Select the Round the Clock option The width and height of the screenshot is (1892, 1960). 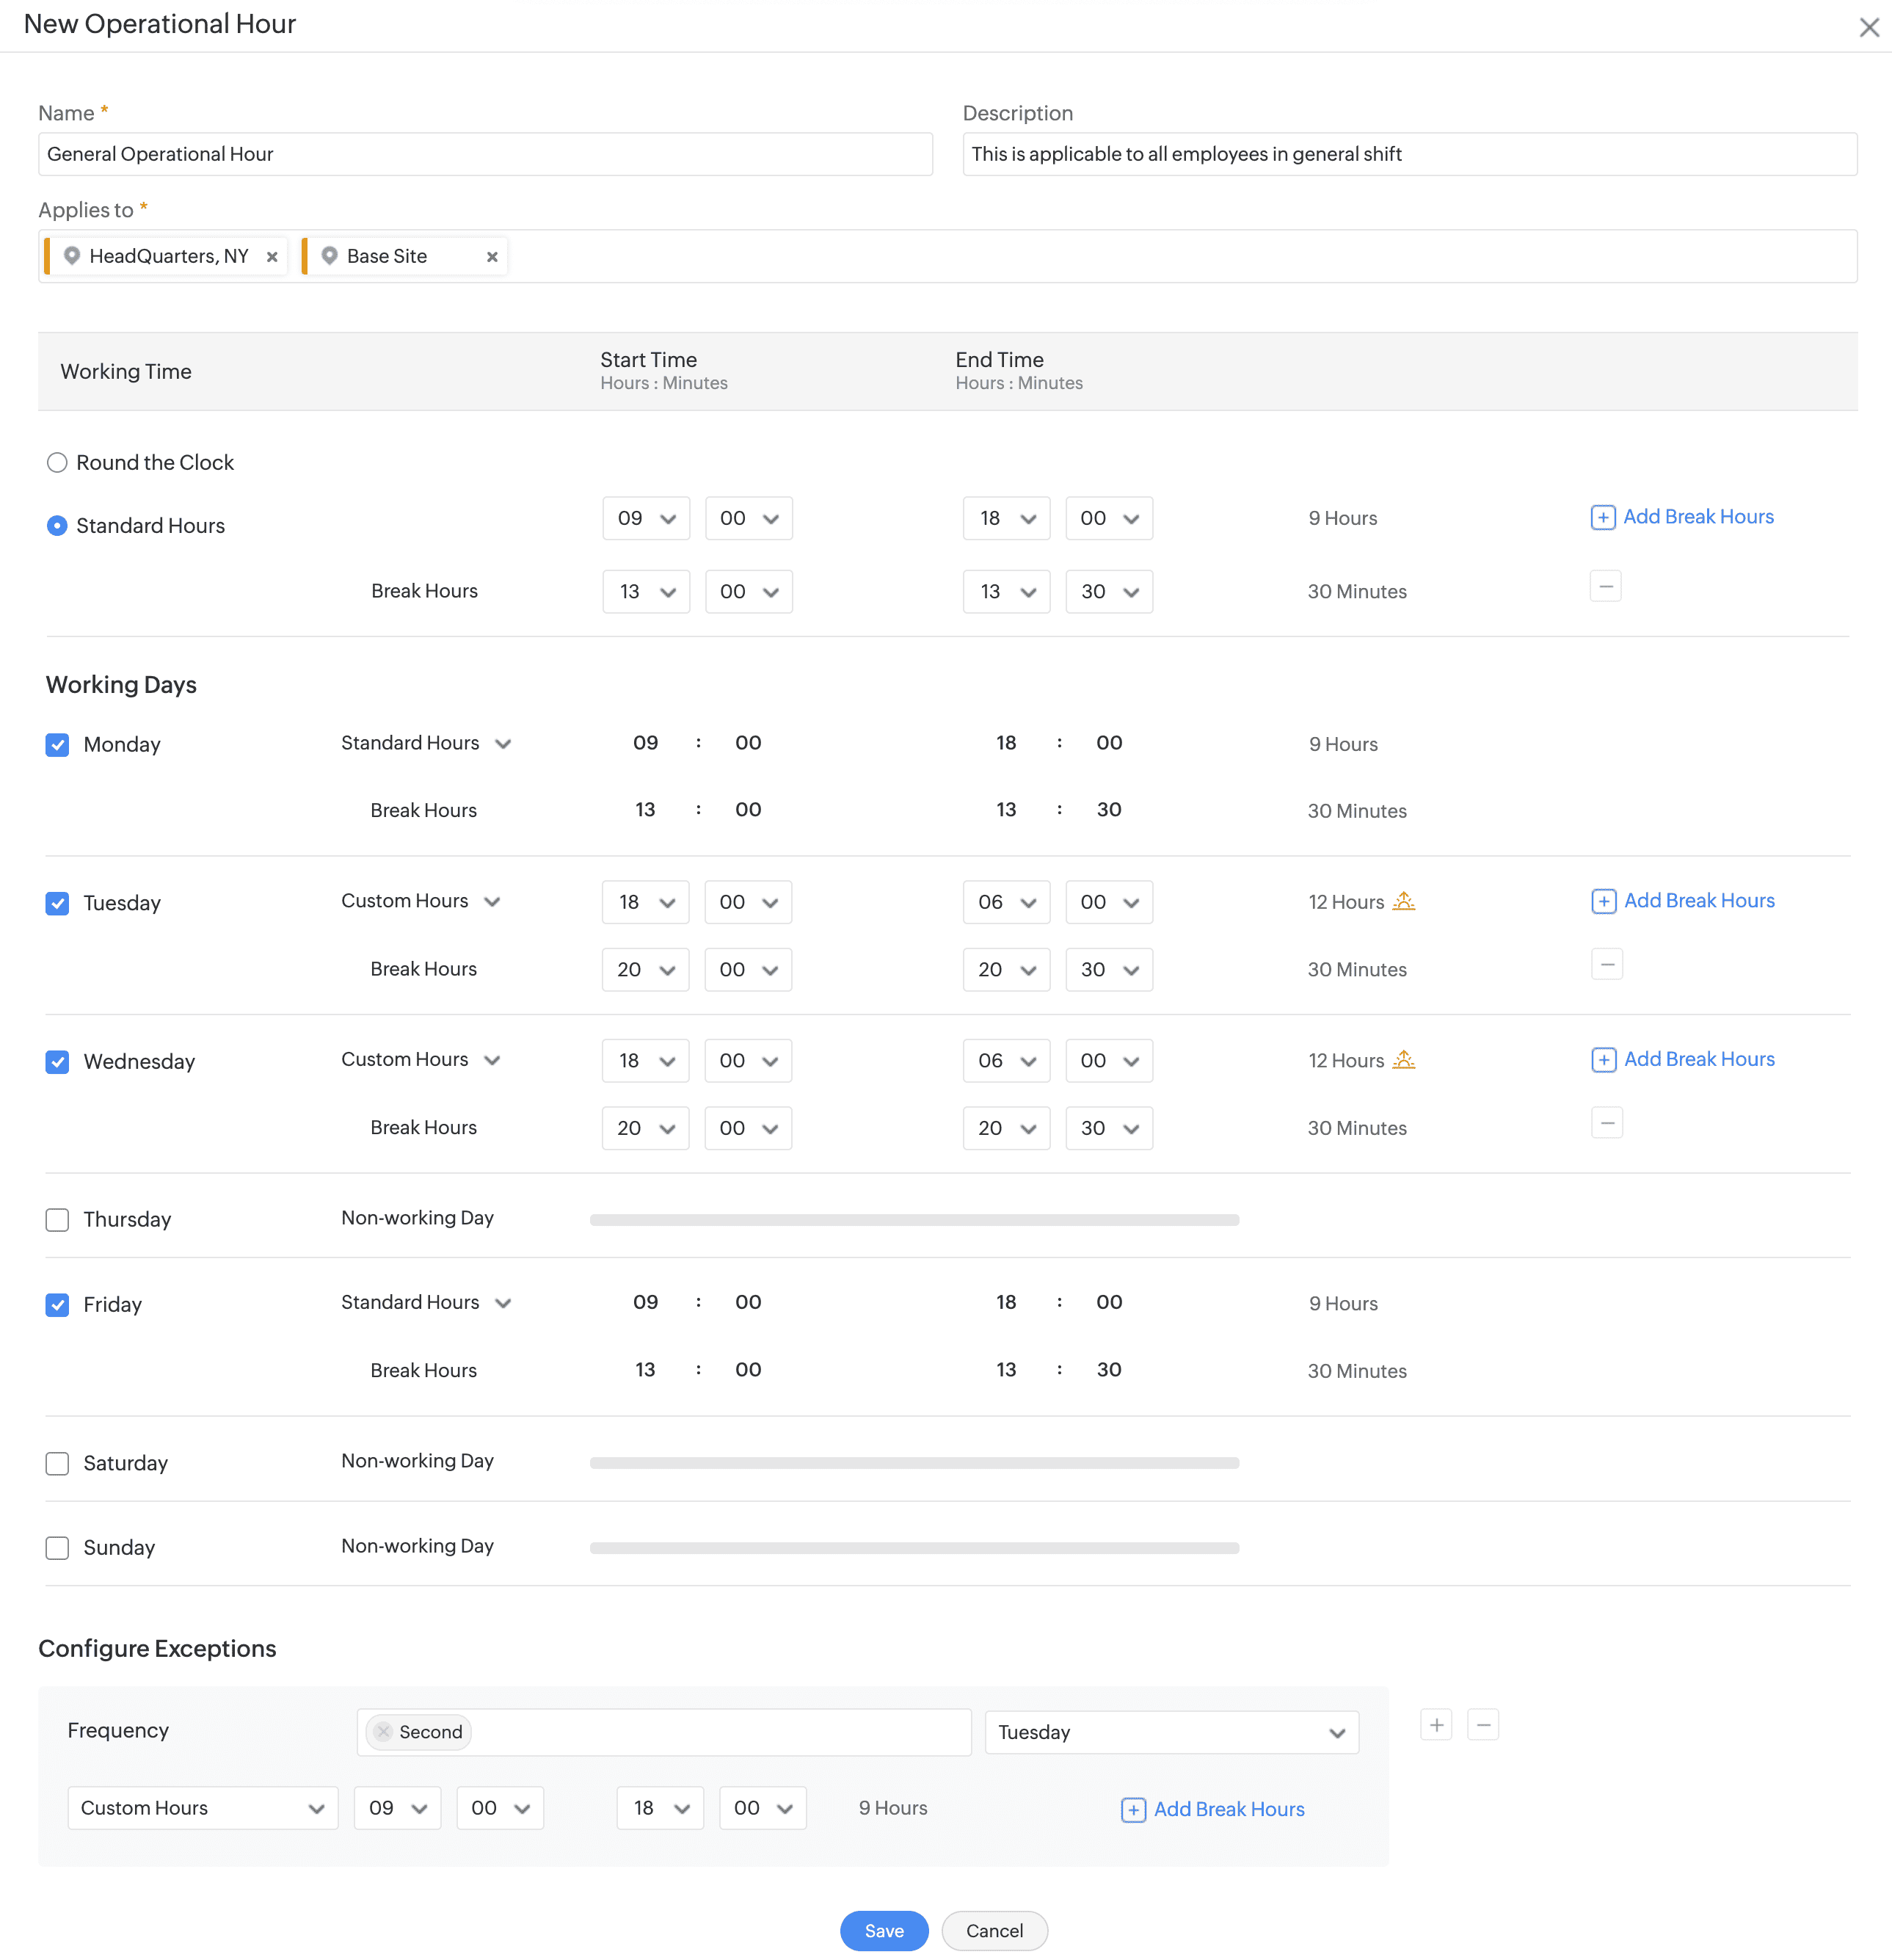(58, 462)
